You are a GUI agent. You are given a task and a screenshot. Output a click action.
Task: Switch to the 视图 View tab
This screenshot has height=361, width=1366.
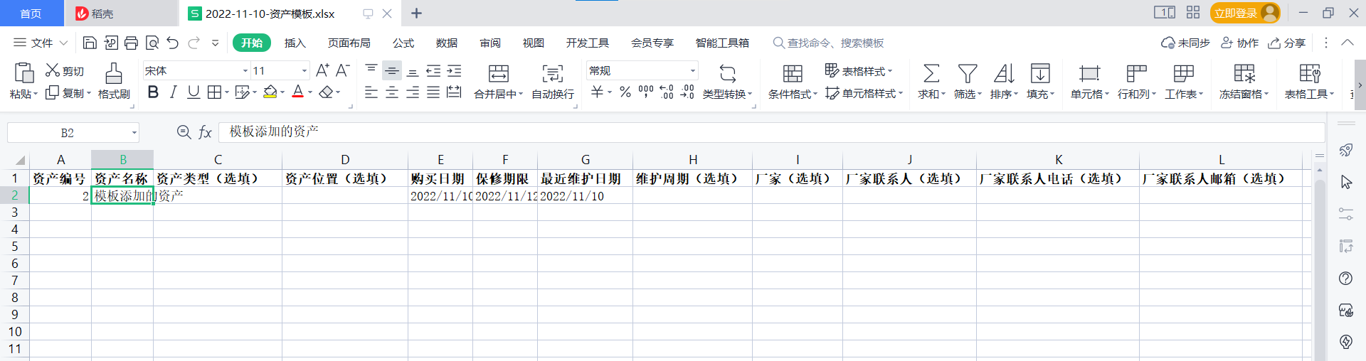coord(534,43)
